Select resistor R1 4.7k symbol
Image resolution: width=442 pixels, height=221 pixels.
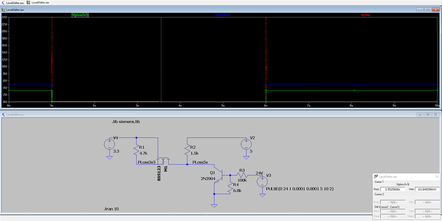point(136,150)
